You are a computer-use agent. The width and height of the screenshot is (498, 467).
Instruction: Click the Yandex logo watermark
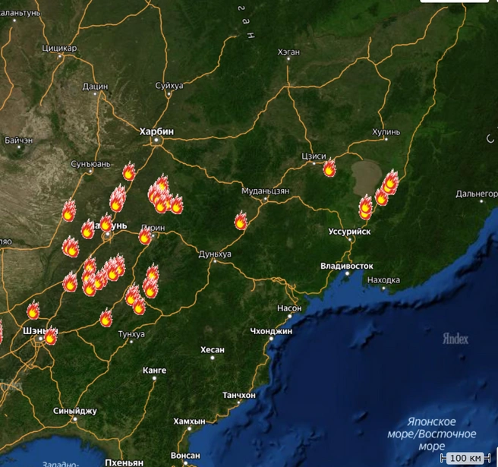(455, 339)
